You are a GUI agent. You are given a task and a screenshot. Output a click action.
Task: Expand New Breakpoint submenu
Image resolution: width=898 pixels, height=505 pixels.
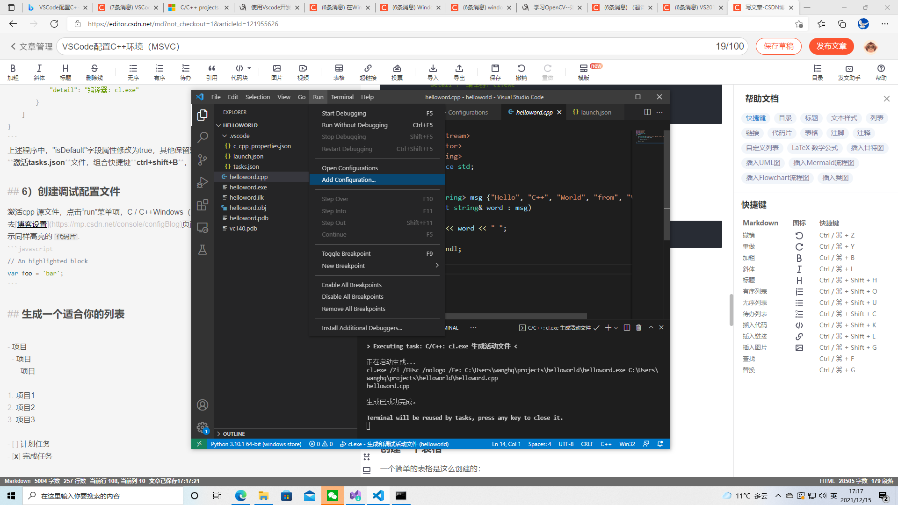click(x=437, y=266)
